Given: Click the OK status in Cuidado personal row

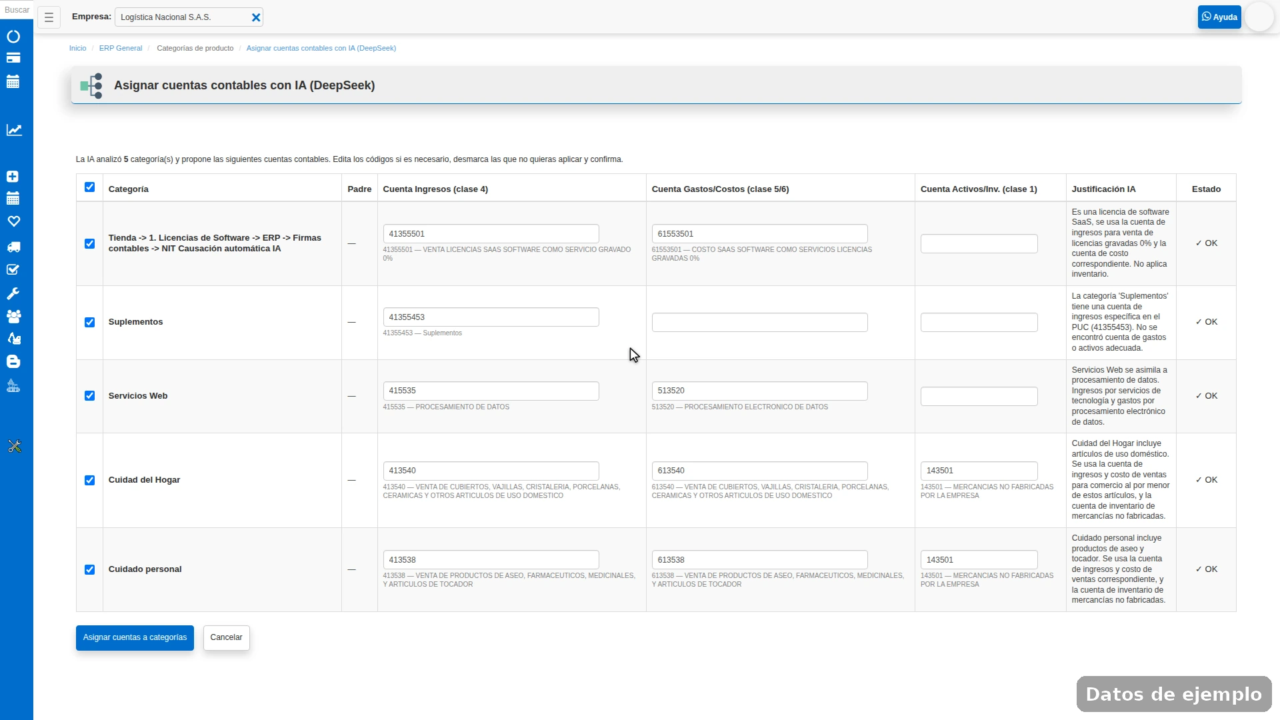Looking at the screenshot, I should [x=1206, y=569].
